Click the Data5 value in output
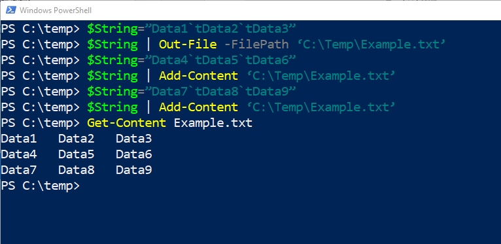The image size is (501, 244). [x=77, y=154]
